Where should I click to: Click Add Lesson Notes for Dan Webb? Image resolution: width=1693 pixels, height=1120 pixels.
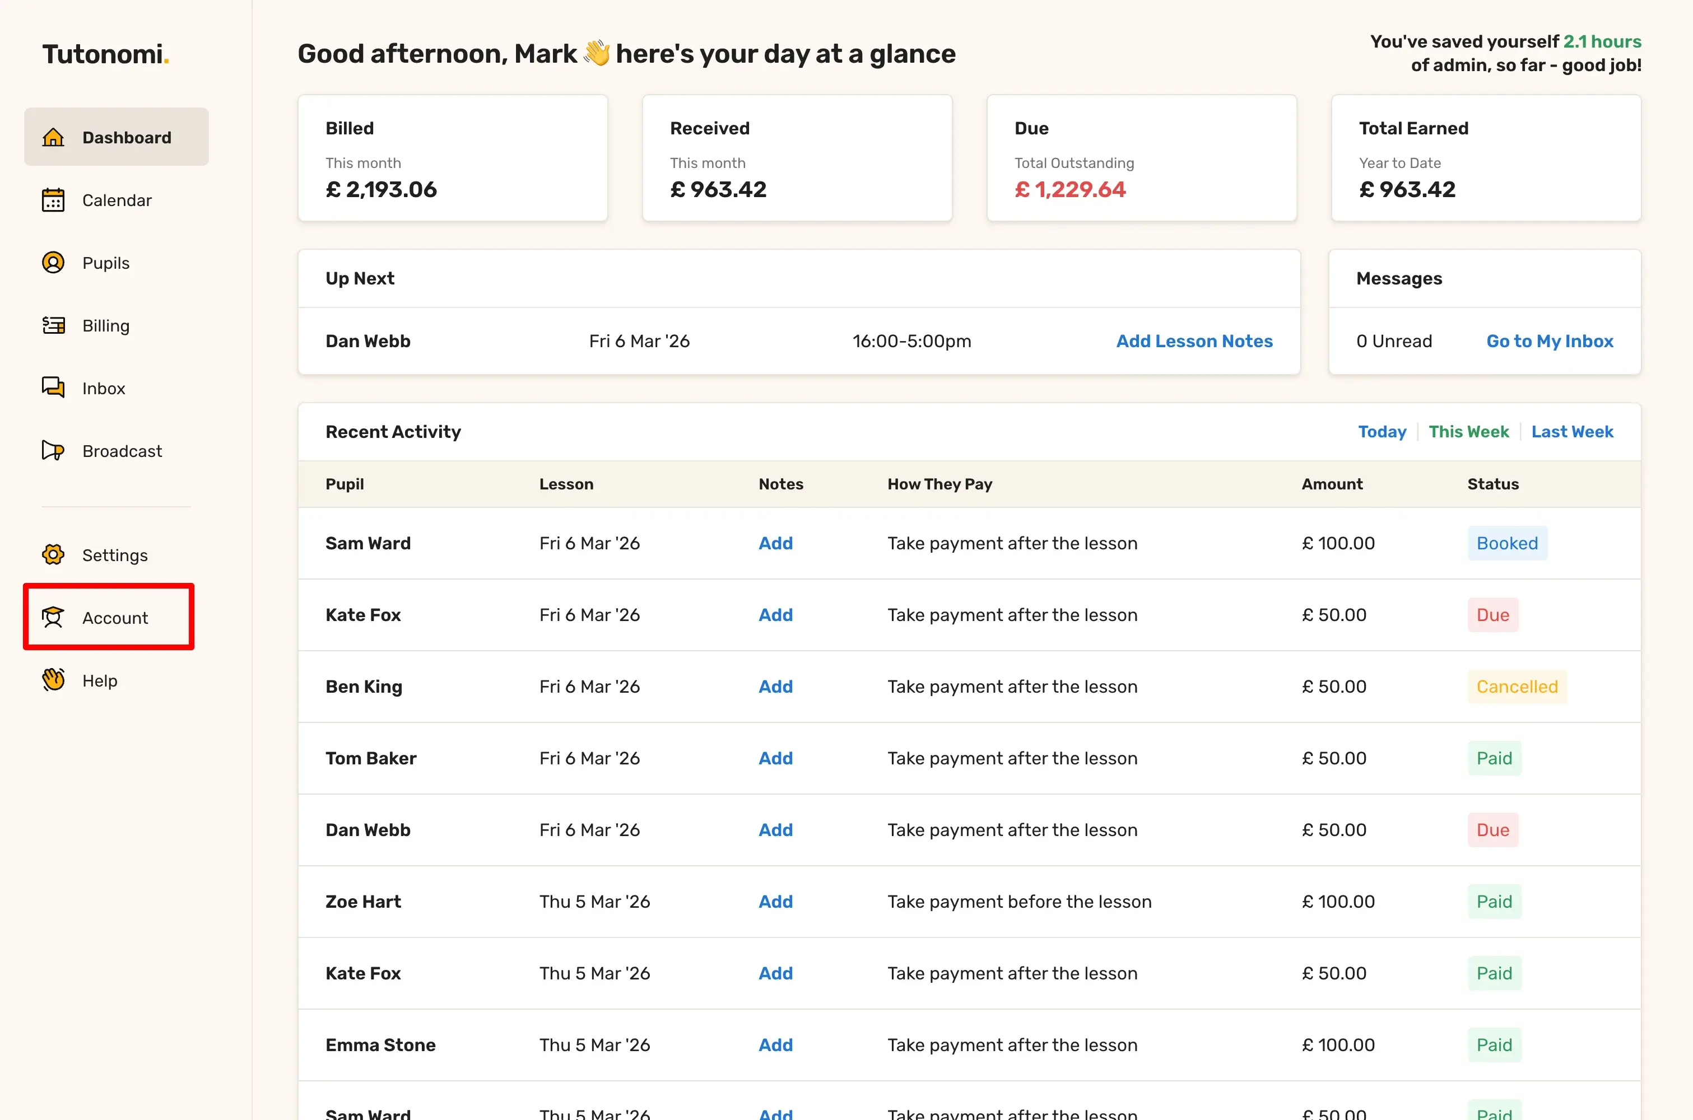pyautogui.click(x=1194, y=342)
